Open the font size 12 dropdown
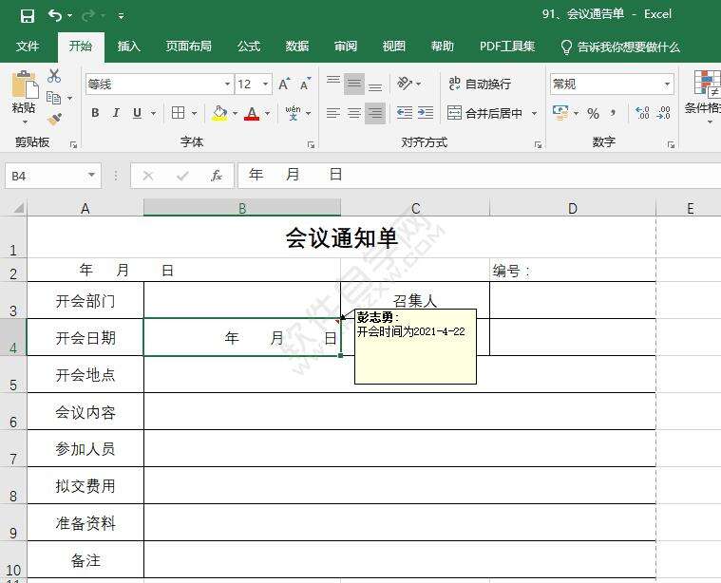This screenshot has height=583, width=721. 265,85
